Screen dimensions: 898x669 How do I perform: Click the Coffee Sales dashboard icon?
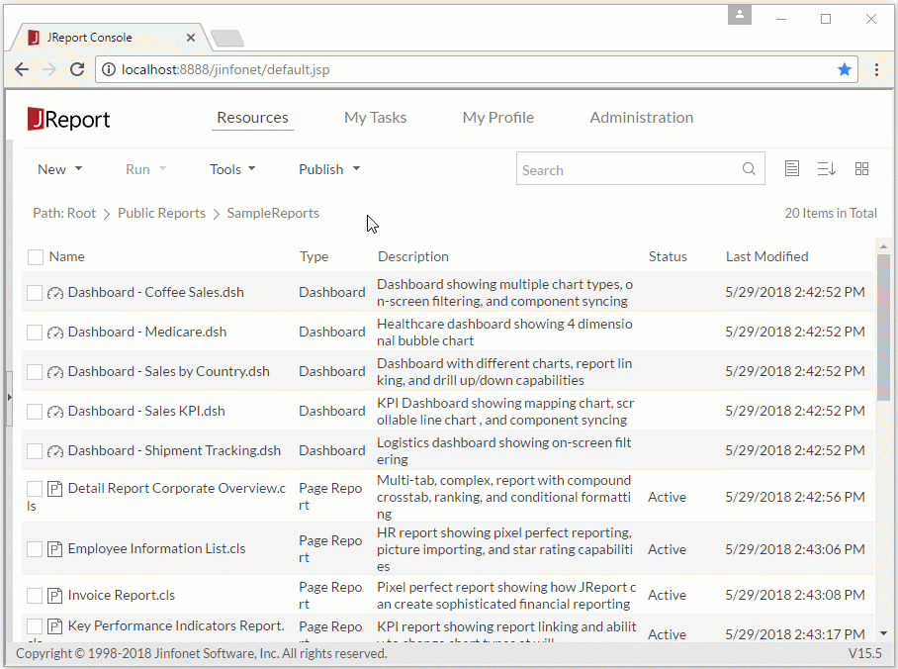click(x=55, y=293)
